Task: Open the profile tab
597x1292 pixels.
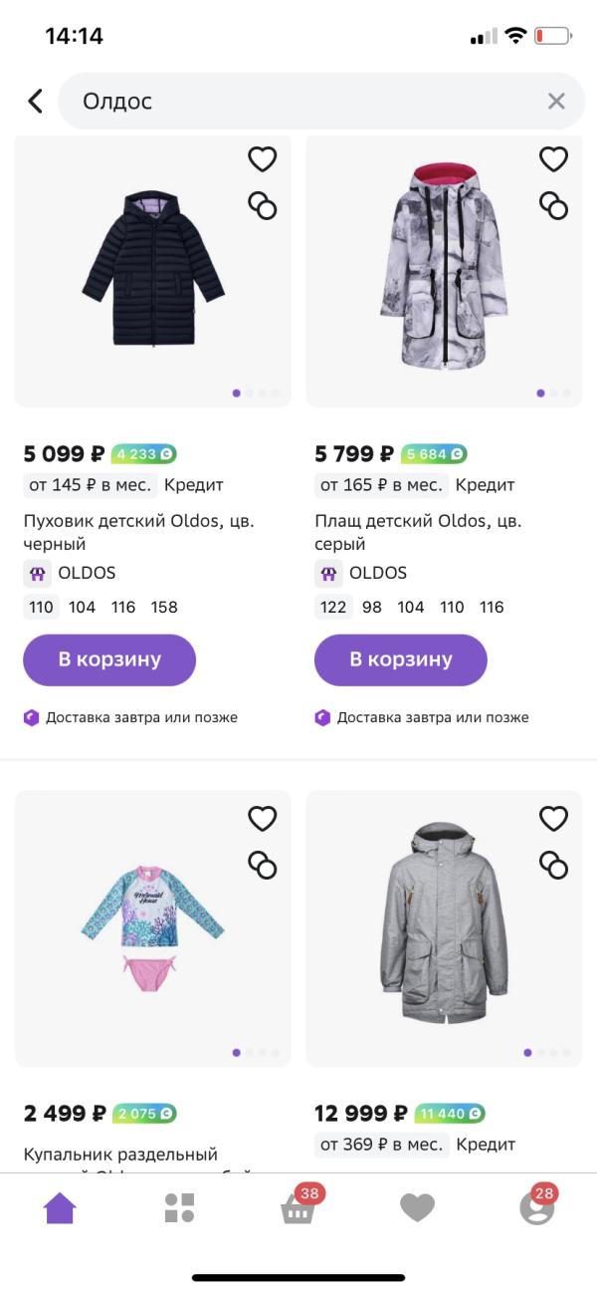Action: coord(537,1208)
